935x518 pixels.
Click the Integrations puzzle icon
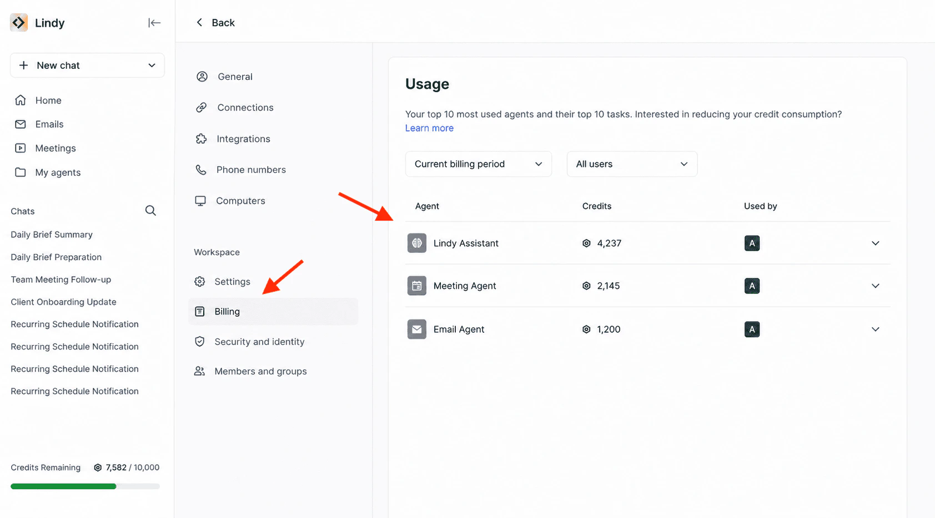(x=201, y=139)
